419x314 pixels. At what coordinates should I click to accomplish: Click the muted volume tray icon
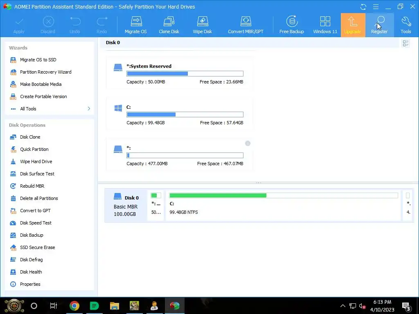coord(363,306)
